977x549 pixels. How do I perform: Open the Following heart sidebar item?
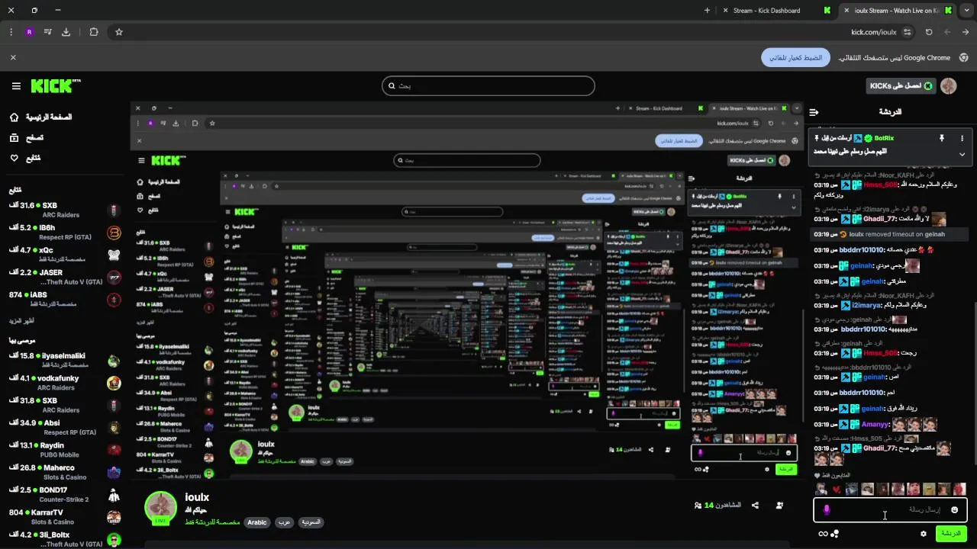coord(25,158)
